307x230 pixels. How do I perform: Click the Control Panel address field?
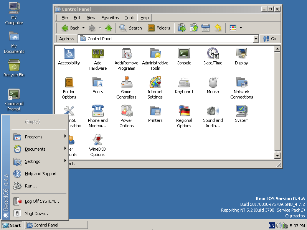coord(165,39)
